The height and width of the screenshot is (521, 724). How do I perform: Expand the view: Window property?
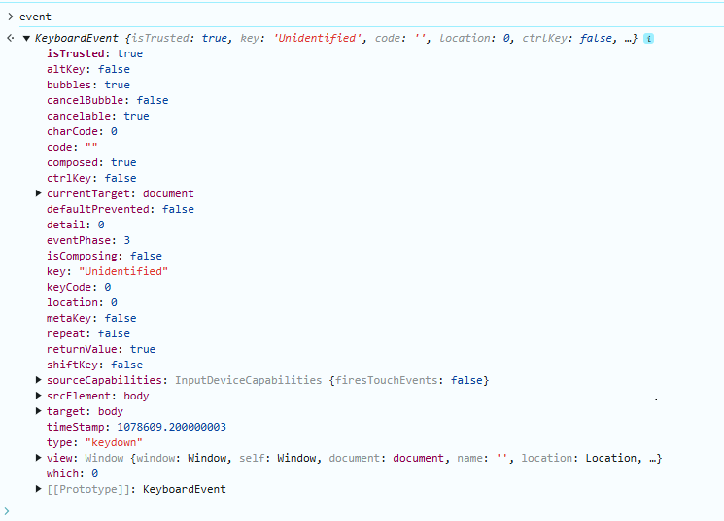tap(39, 458)
